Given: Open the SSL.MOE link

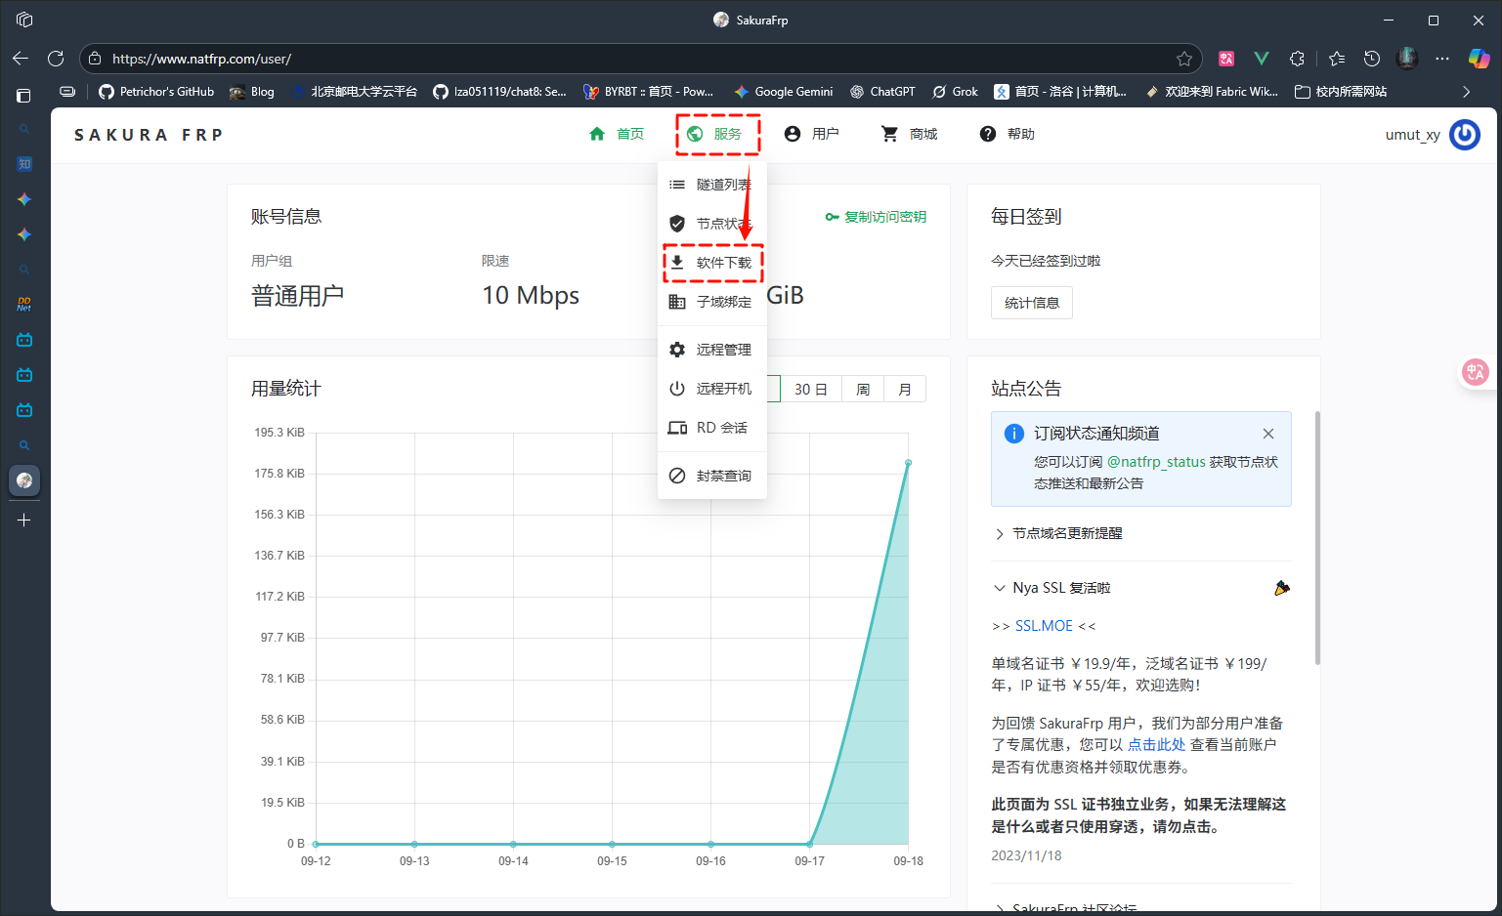Looking at the screenshot, I should tap(1044, 626).
